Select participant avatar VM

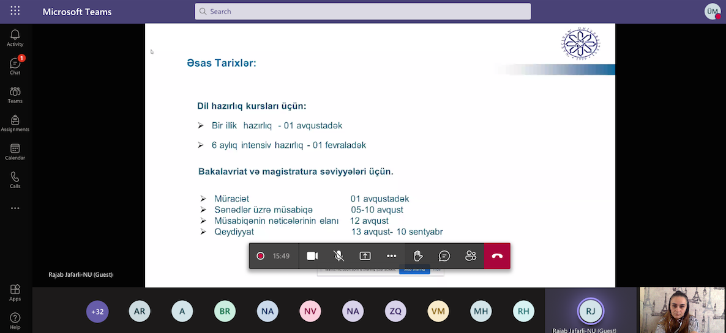pos(438,311)
